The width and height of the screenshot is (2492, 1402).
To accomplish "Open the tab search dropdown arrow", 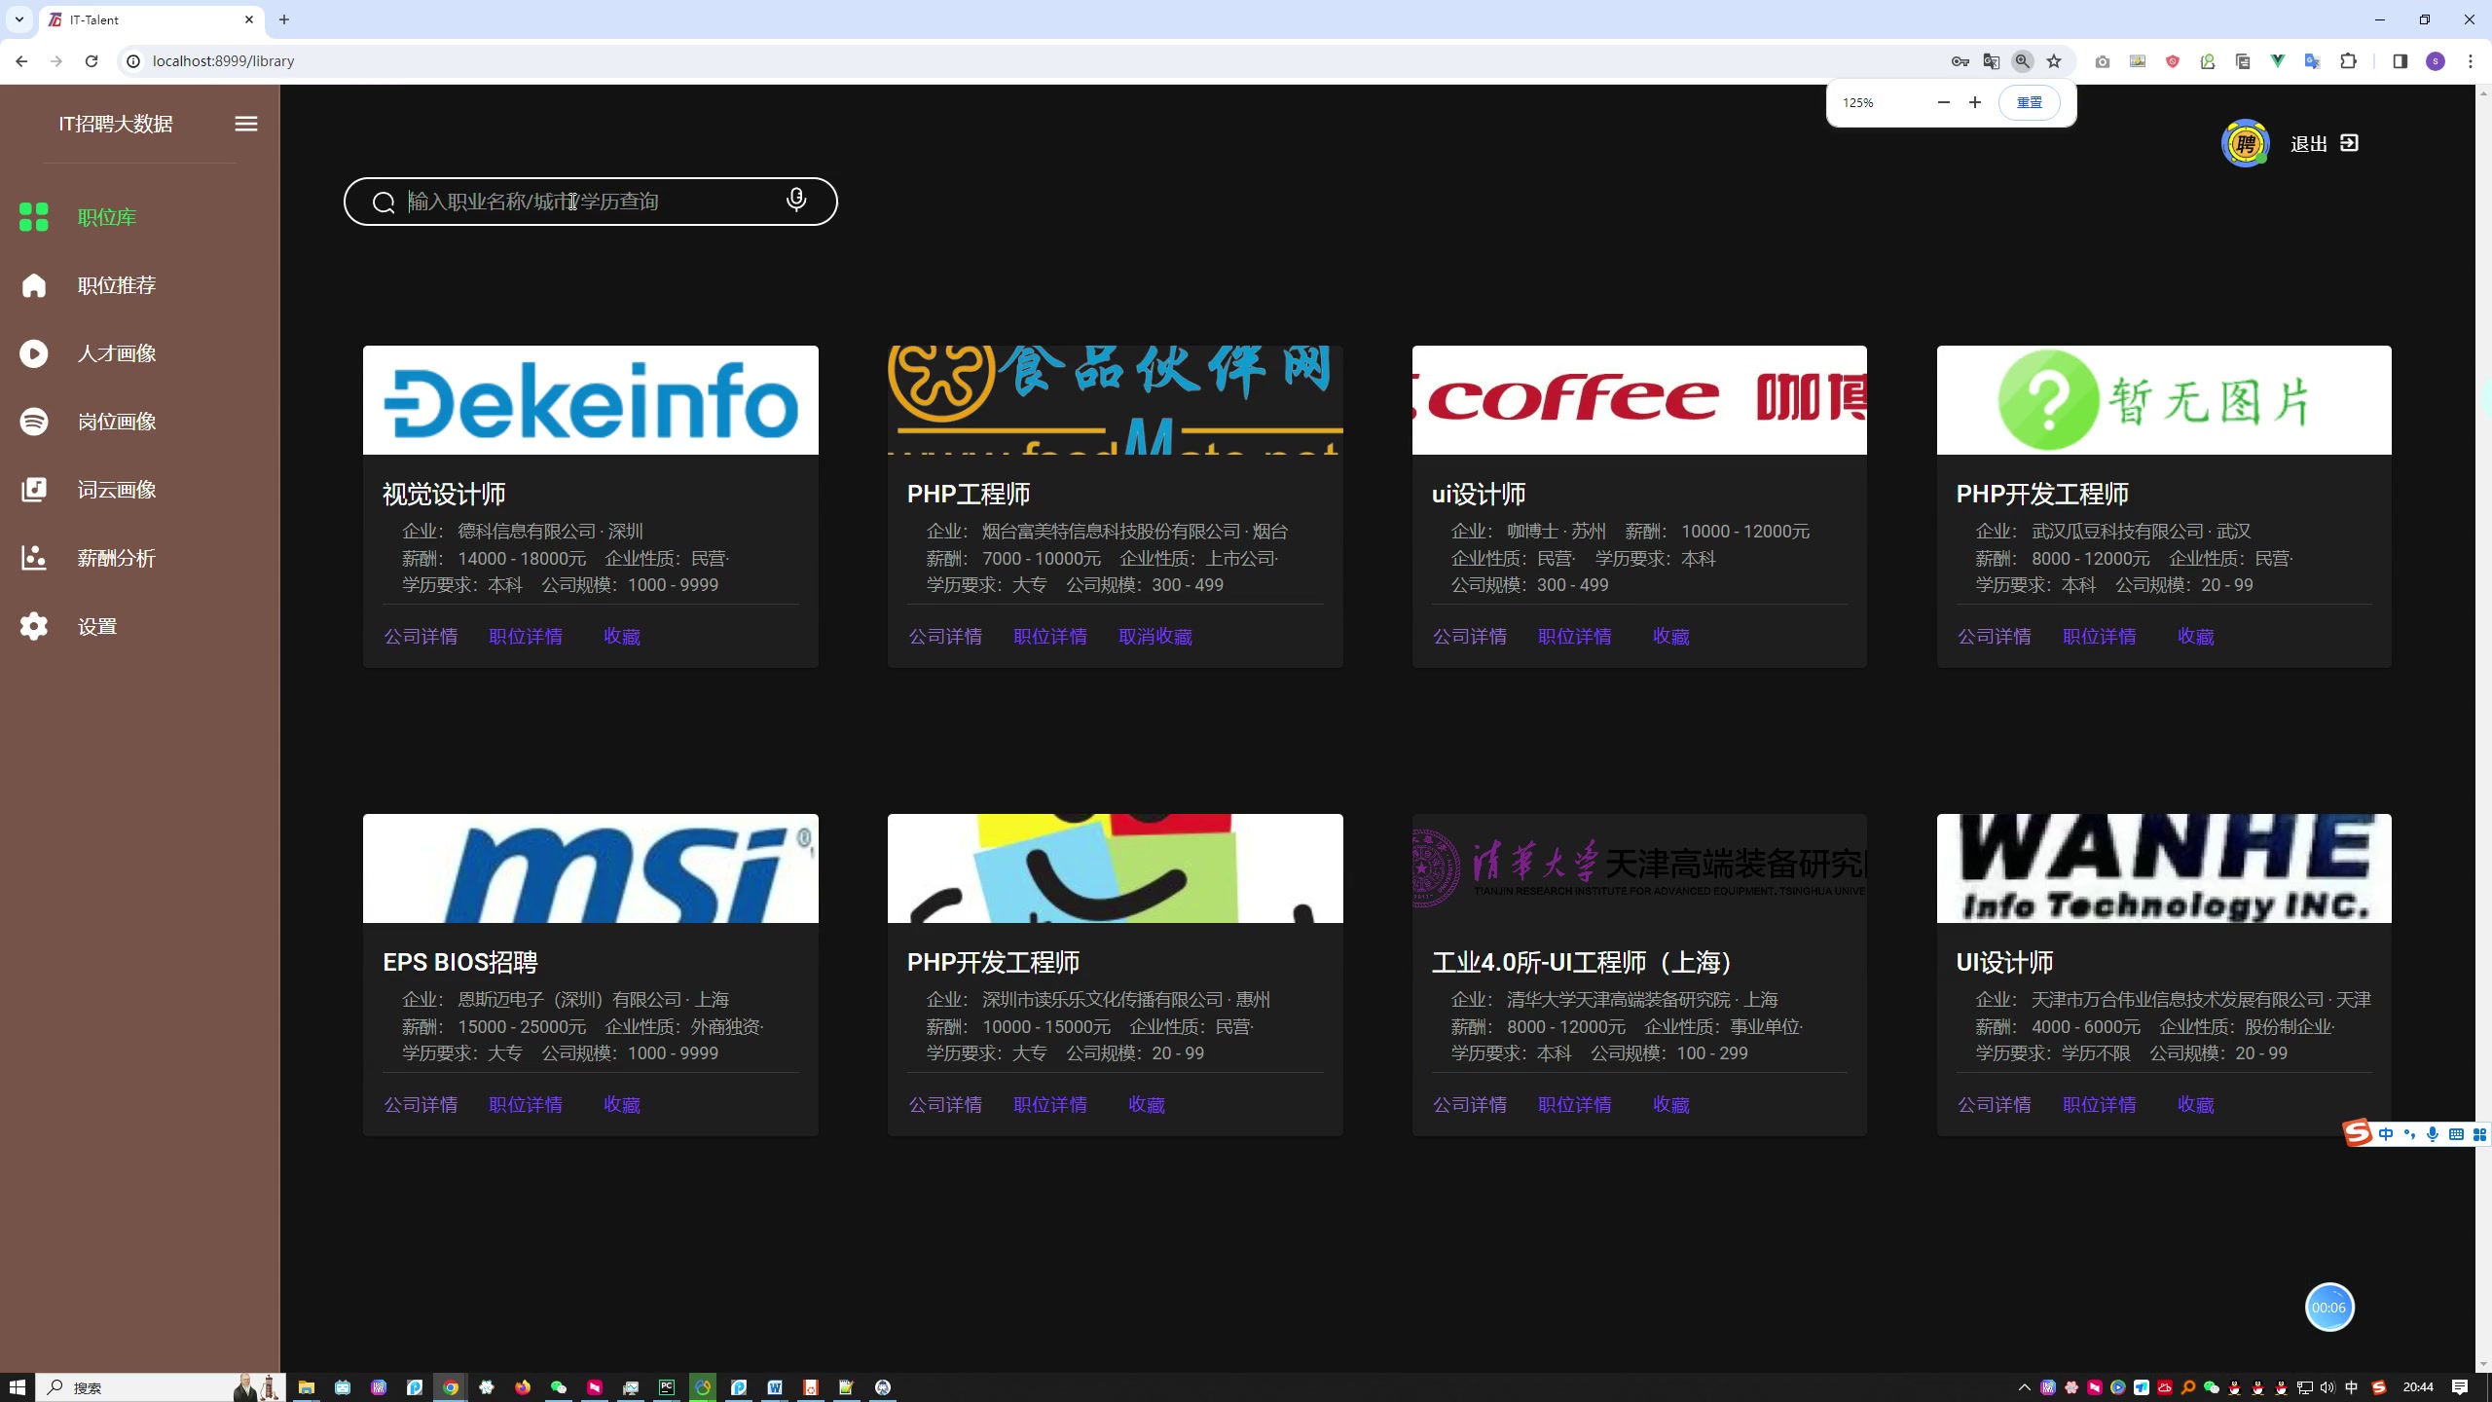I will pos(18,19).
